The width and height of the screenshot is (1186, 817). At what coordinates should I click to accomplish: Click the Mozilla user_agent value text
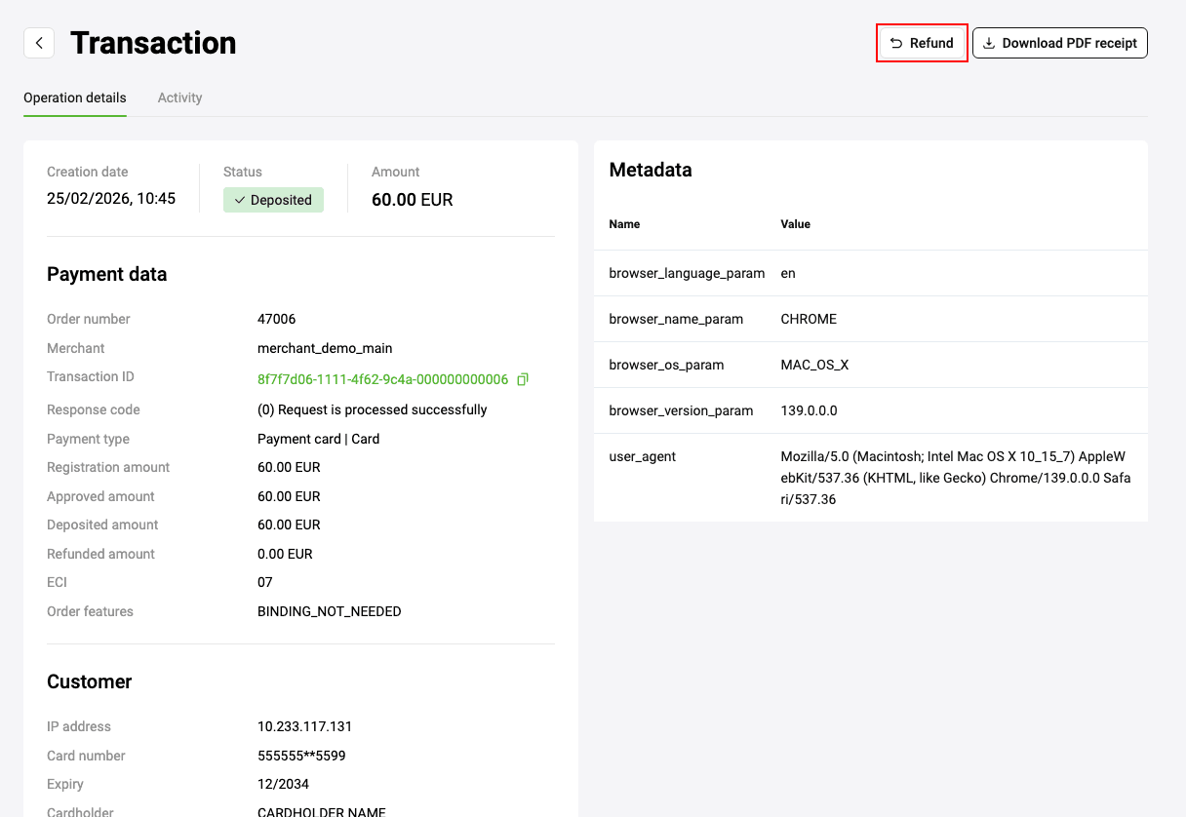[x=955, y=478]
